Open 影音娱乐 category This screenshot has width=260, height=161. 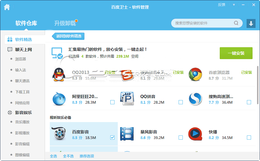click(x=23, y=113)
